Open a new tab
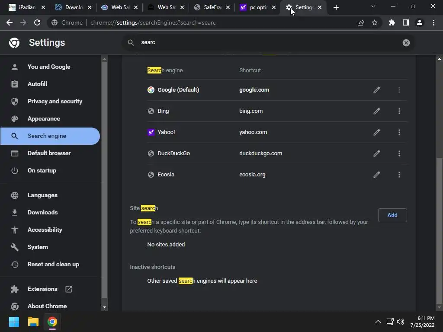This screenshot has height=332, width=443. tap(336, 7)
